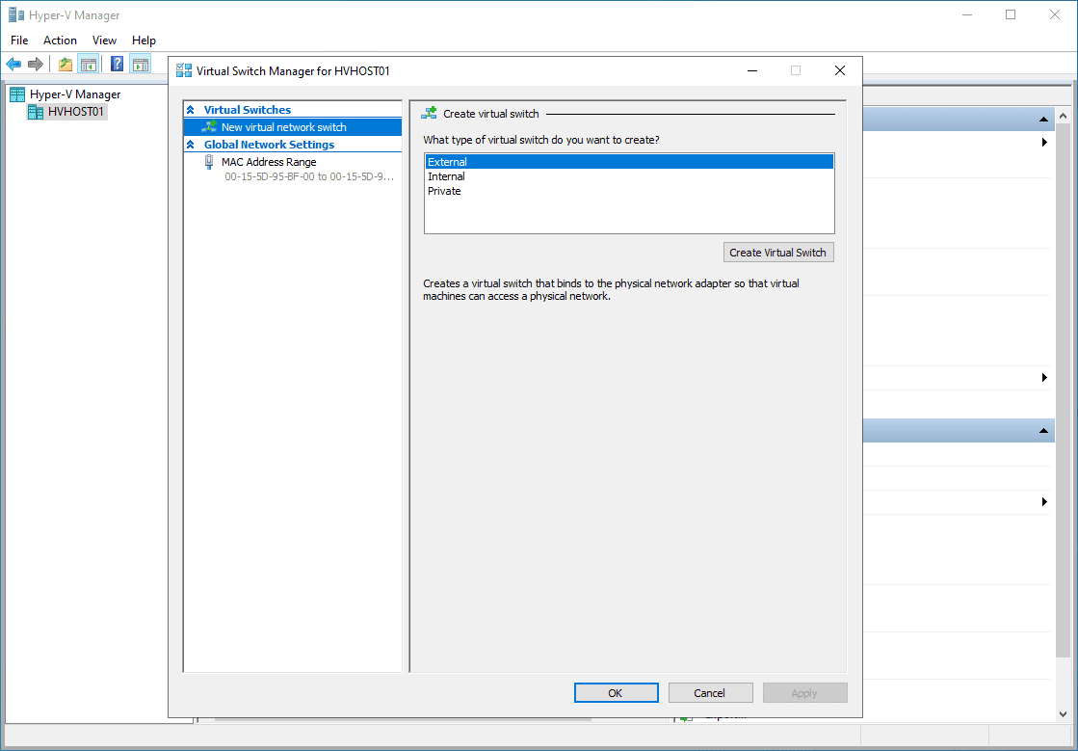Click the Virtual Switches section header

[248, 109]
